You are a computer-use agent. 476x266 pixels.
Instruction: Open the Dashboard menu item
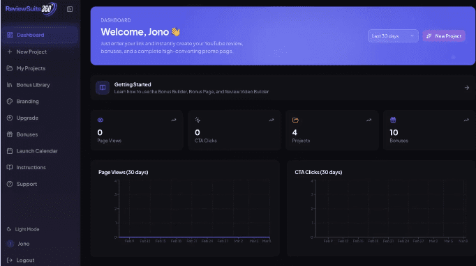(40, 35)
